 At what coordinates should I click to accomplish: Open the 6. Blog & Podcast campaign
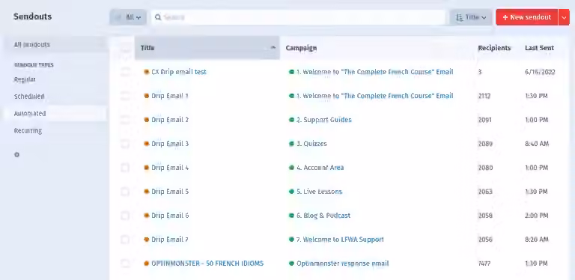323,216
